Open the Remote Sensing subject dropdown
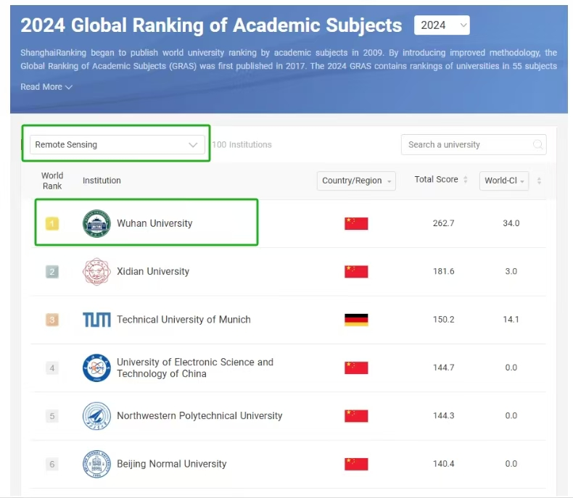Screen dimensions: 573x498 click(x=117, y=145)
